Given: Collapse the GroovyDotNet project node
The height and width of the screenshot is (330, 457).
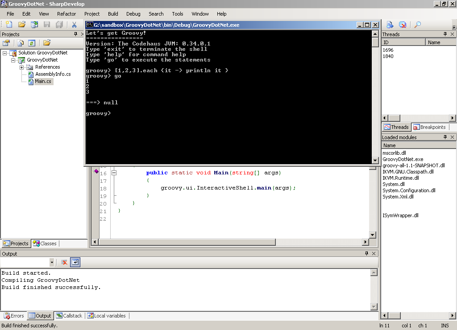Looking at the screenshot, I should pos(13,60).
